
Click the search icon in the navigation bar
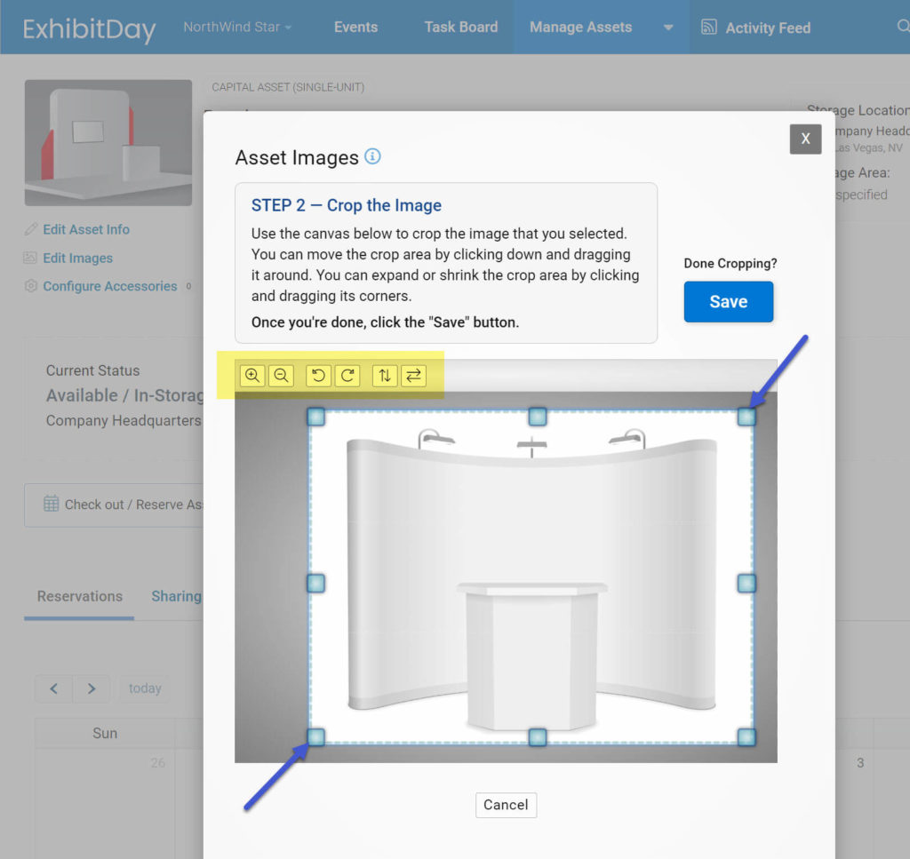(x=905, y=27)
